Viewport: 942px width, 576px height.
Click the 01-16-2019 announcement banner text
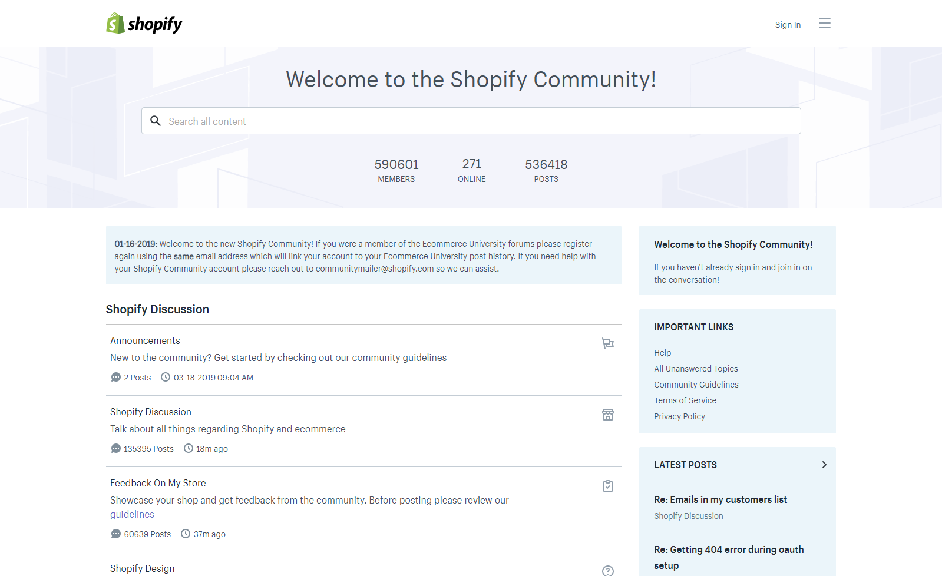[355, 256]
